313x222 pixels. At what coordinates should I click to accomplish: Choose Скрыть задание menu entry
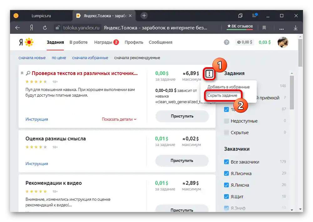[x=222, y=95]
